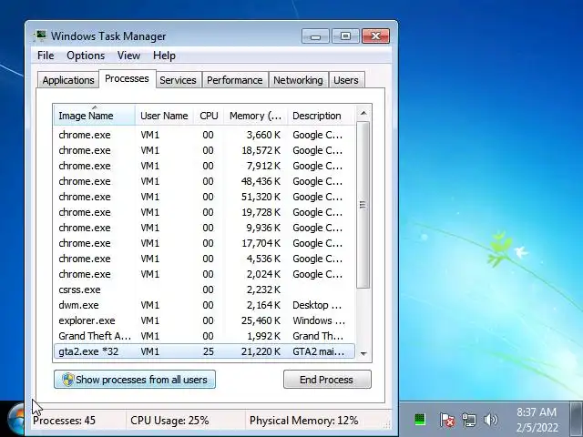
Task: Click the scrollbar down arrow
Action: click(363, 353)
